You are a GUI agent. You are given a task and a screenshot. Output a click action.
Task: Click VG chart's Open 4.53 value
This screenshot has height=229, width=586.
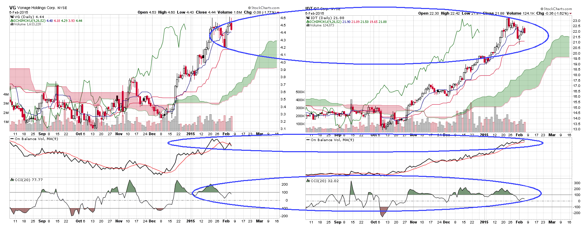pos(147,12)
